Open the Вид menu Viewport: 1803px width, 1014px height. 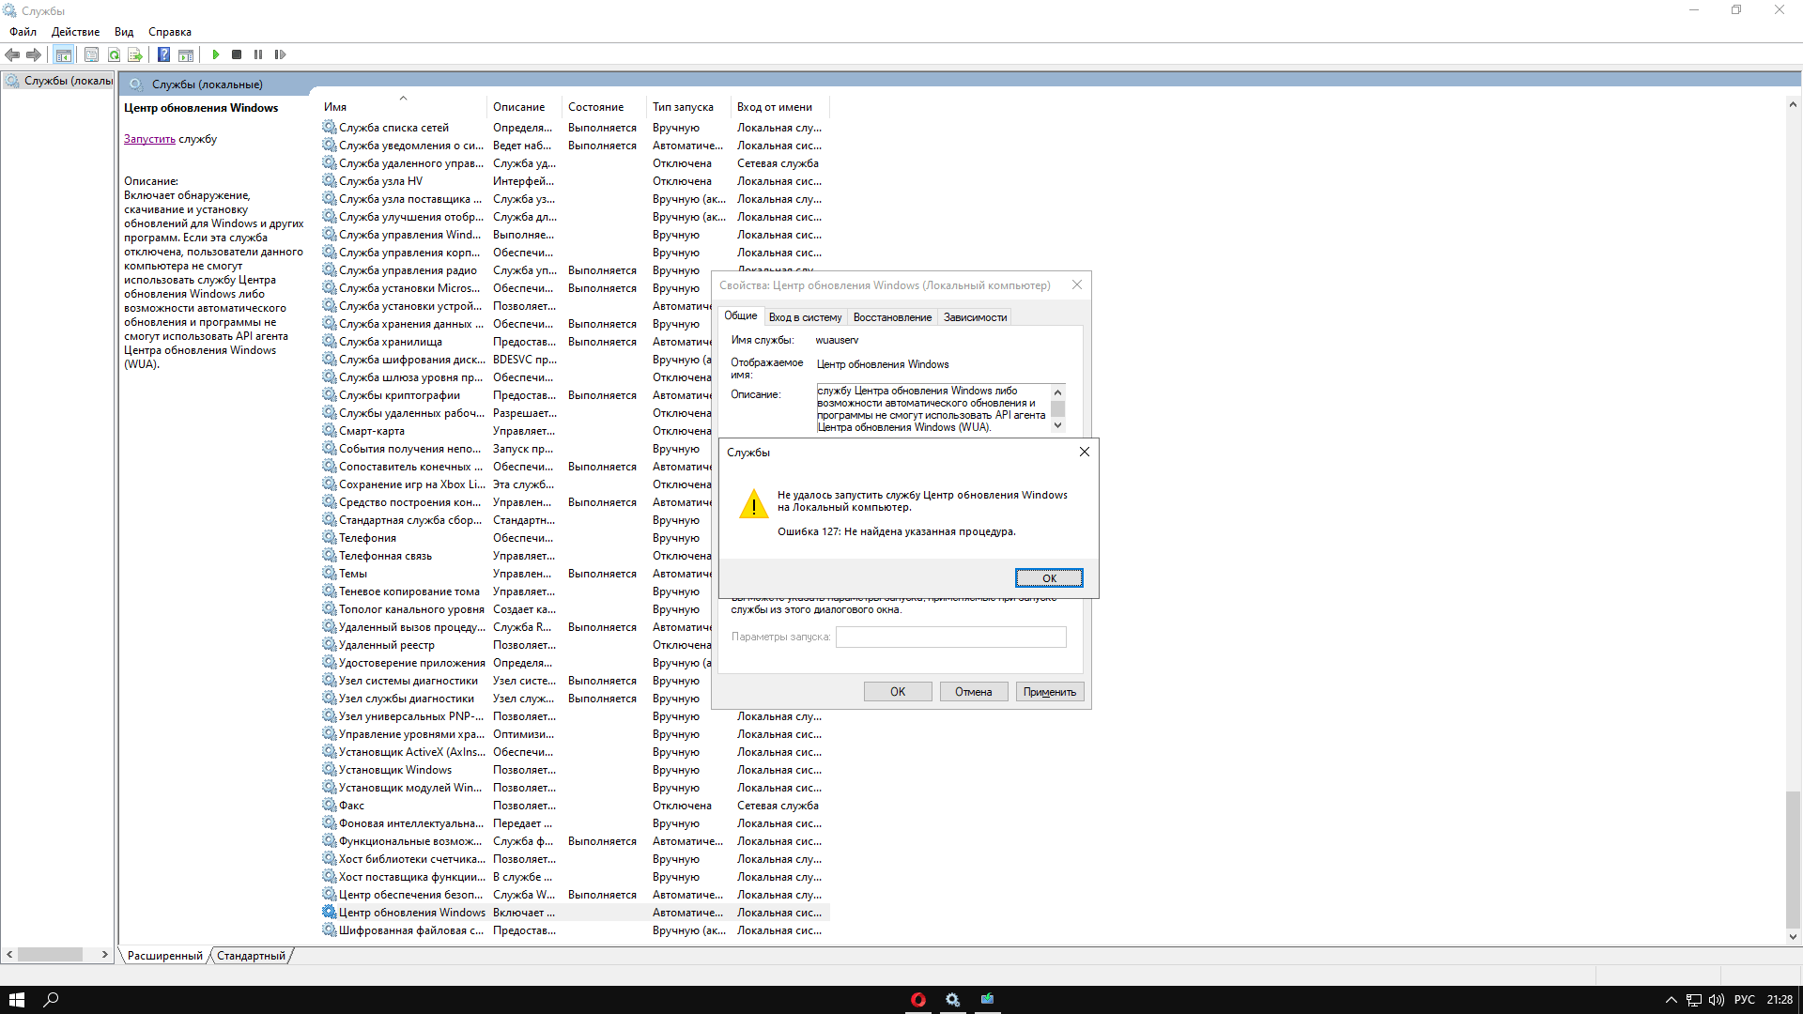pyautogui.click(x=124, y=32)
